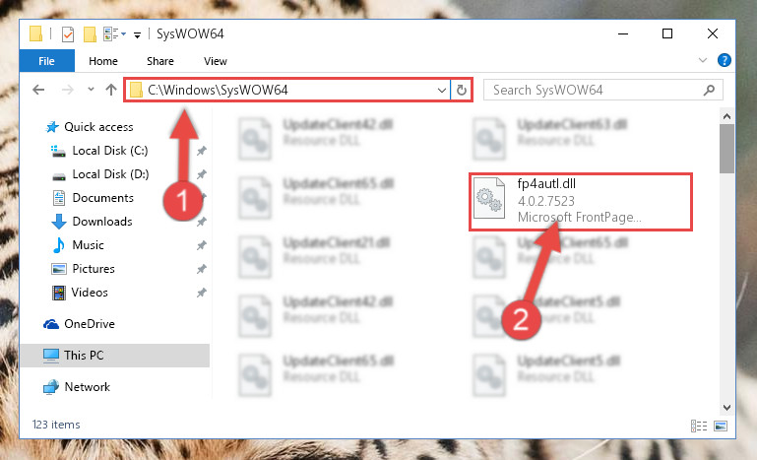Image resolution: width=757 pixels, height=460 pixels.
Task: Click the Back navigation arrow
Action: pos(38,90)
